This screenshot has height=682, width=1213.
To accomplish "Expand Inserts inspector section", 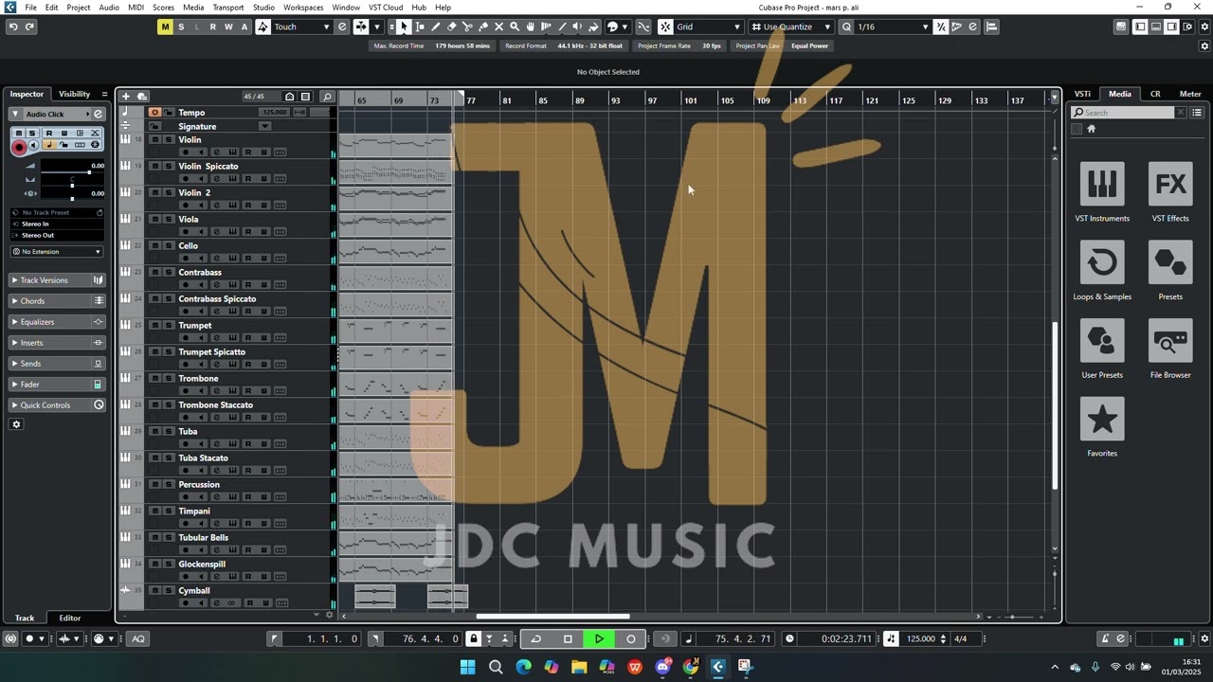I will (x=57, y=343).
